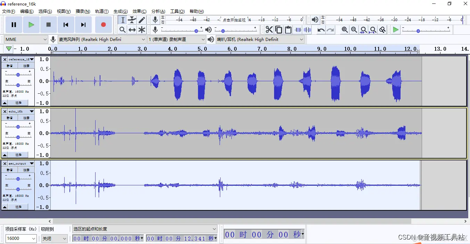Solo the echo_16k track
The width and height of the screenshot is (470, 244).
(x=26, y=118)
